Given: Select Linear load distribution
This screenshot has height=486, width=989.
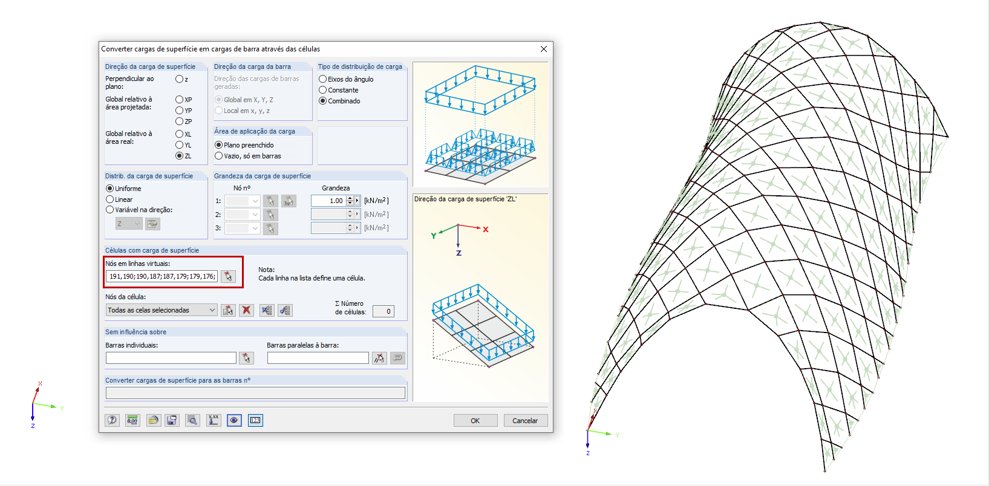Looking at the screenshot, I should 110,199.
